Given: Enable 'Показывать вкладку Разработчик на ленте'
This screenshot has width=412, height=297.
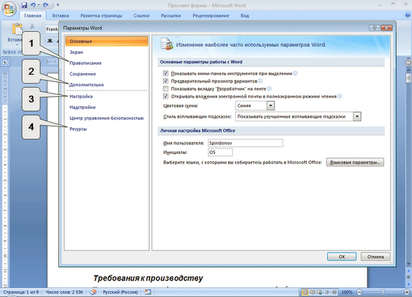Looking at the screenshot, I should click(166, 89).
